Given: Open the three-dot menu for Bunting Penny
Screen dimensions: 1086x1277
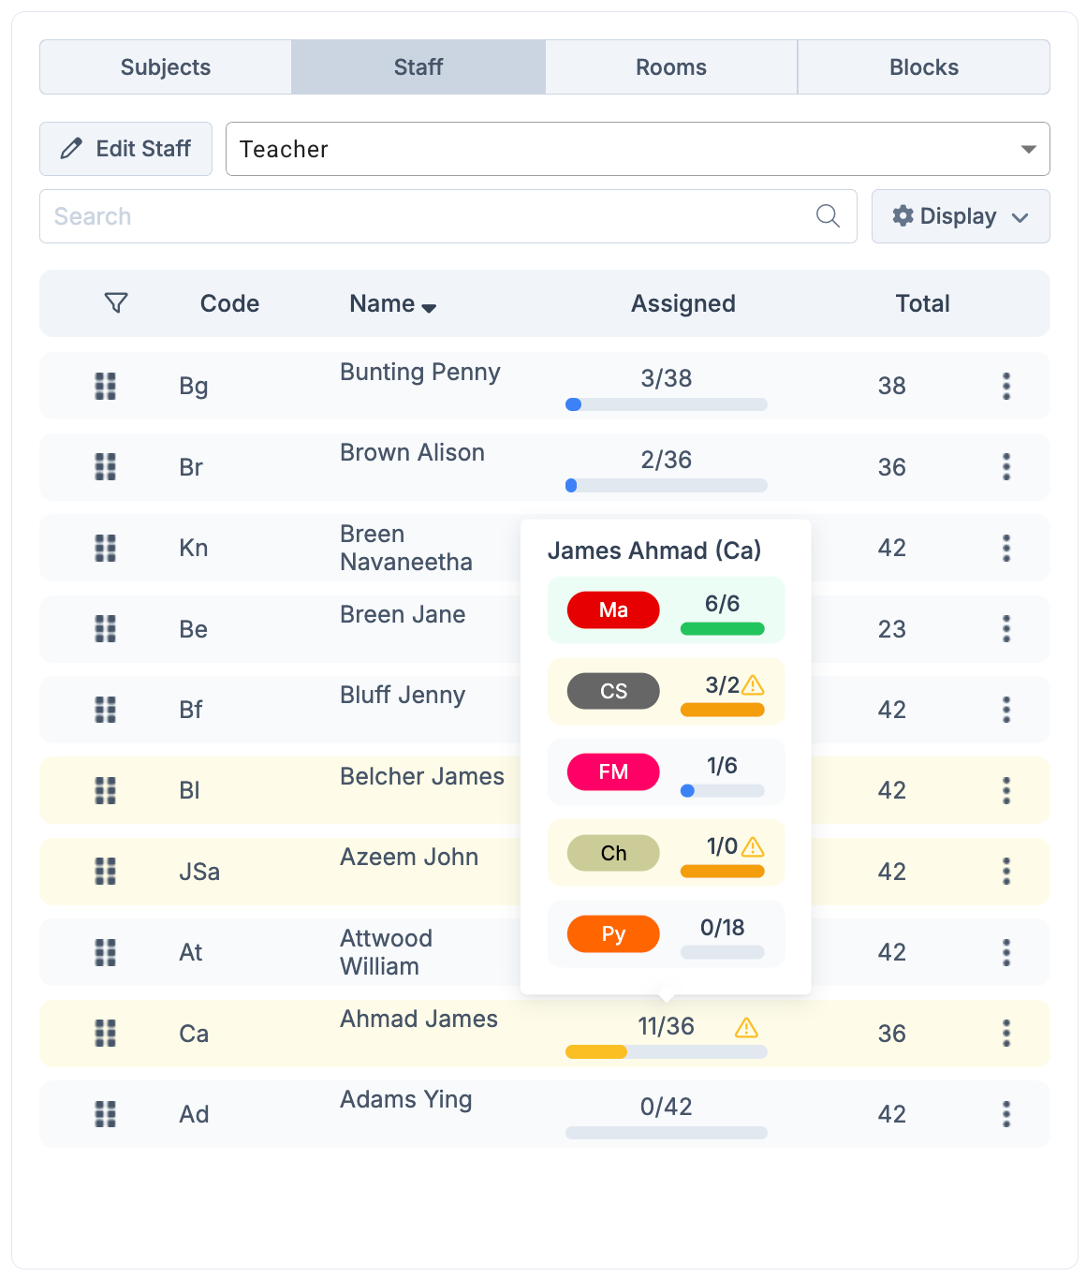Looking at the screenshot, I should click(1006, 386).
